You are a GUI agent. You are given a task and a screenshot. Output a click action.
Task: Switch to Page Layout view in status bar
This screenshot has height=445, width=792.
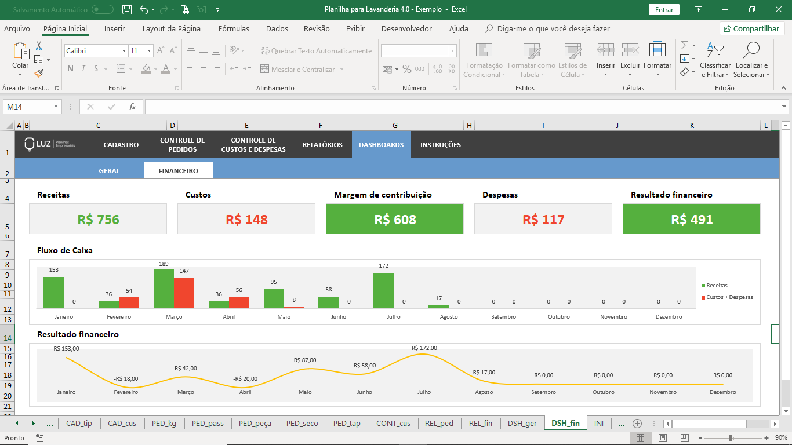point(662,438)
